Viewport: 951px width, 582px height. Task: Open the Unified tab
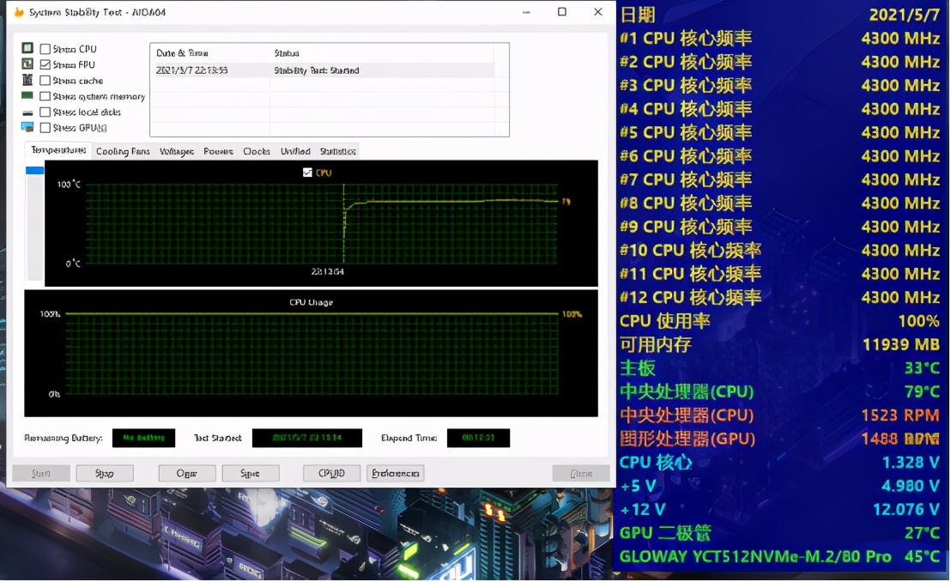tap(295, 151)
